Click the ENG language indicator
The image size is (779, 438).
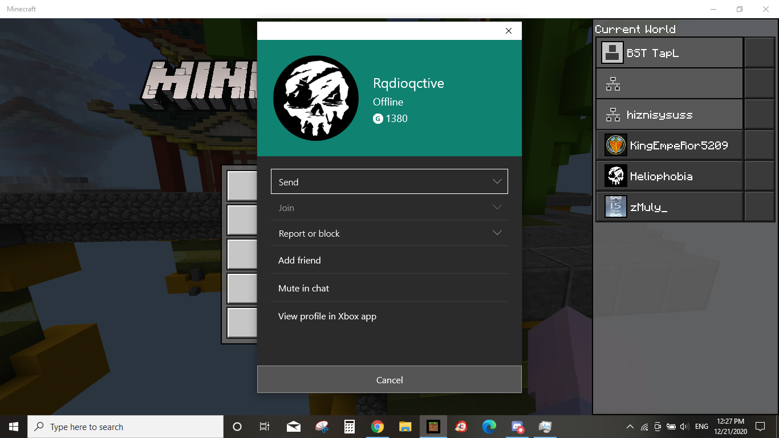(701, 427)
